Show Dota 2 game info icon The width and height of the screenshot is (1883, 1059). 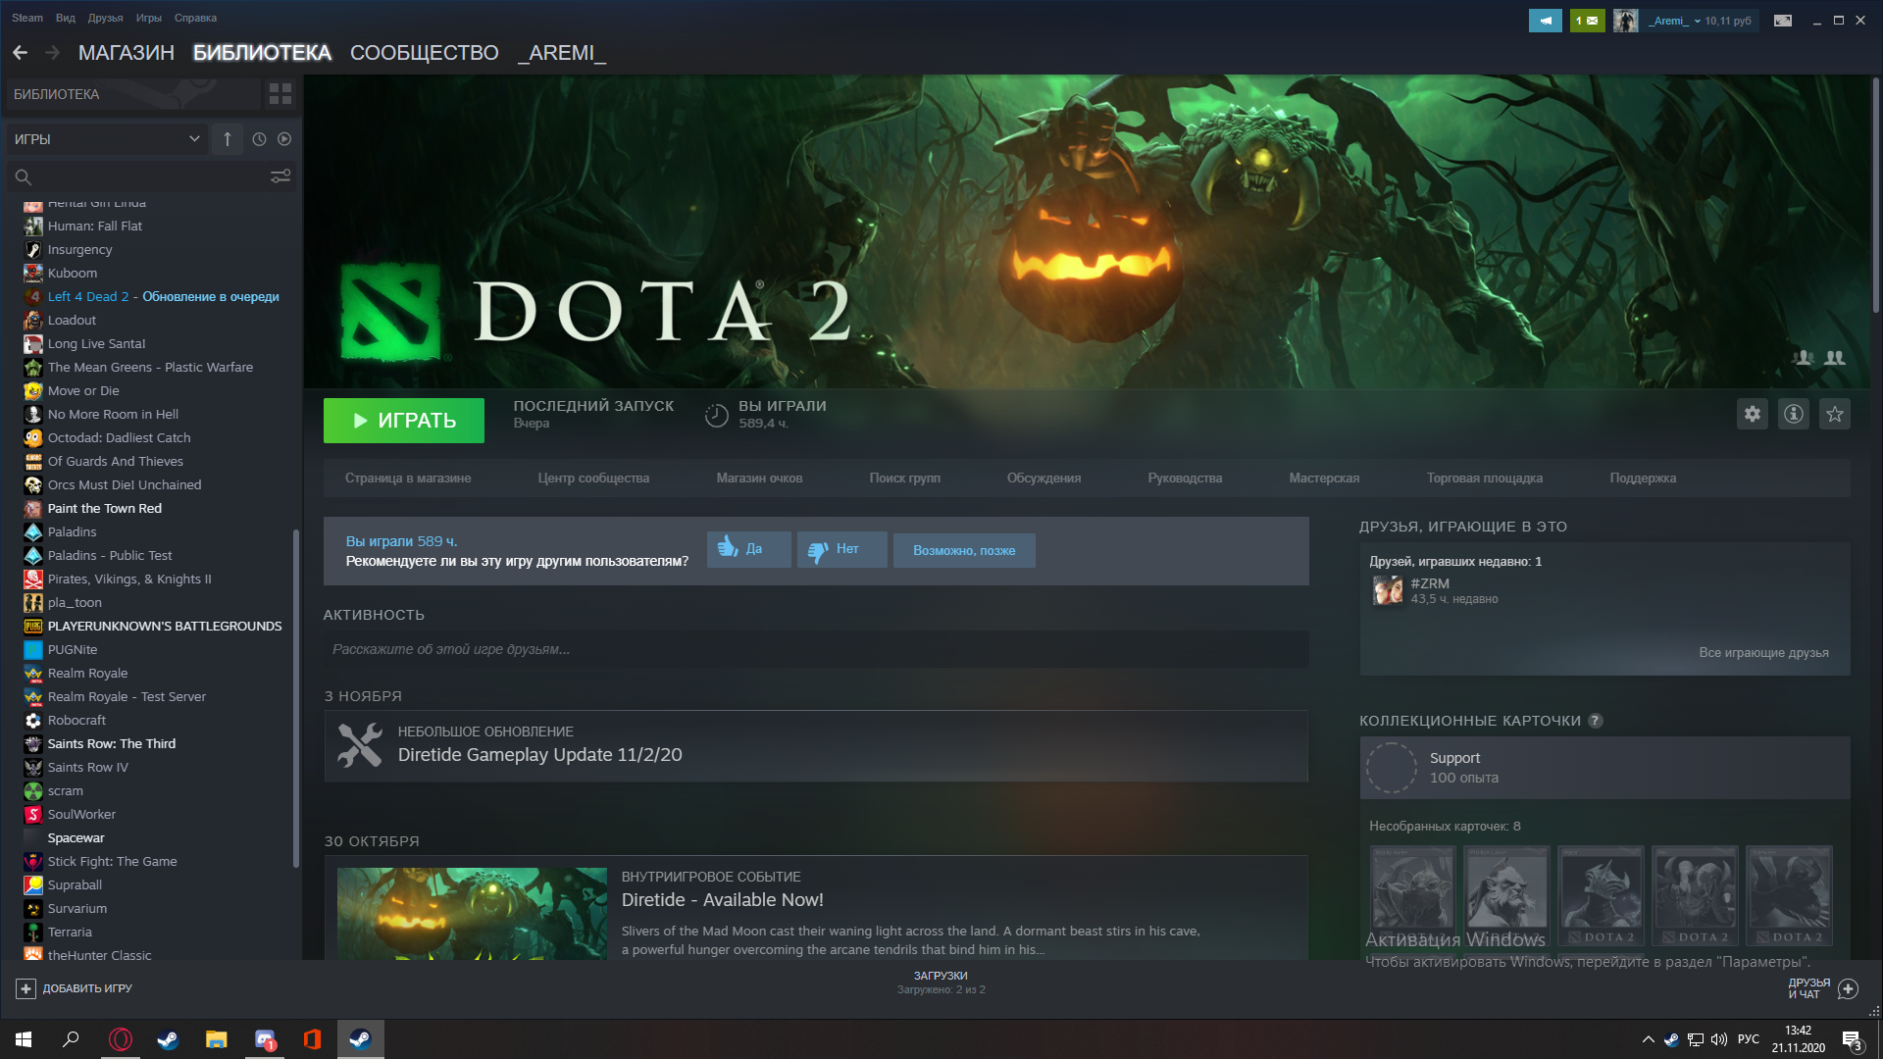coord(1794,414)
